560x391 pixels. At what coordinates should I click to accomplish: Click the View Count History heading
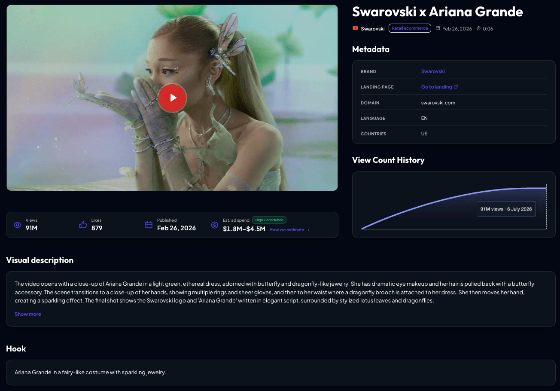tap(388, 160)
